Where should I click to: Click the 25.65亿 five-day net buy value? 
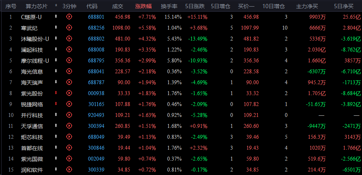[351, 17]
